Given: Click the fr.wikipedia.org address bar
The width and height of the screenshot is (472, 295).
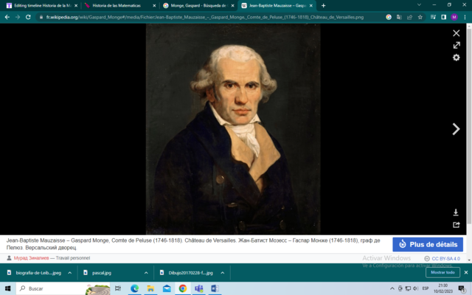Looking at the screenshot, I should point(205,17).
